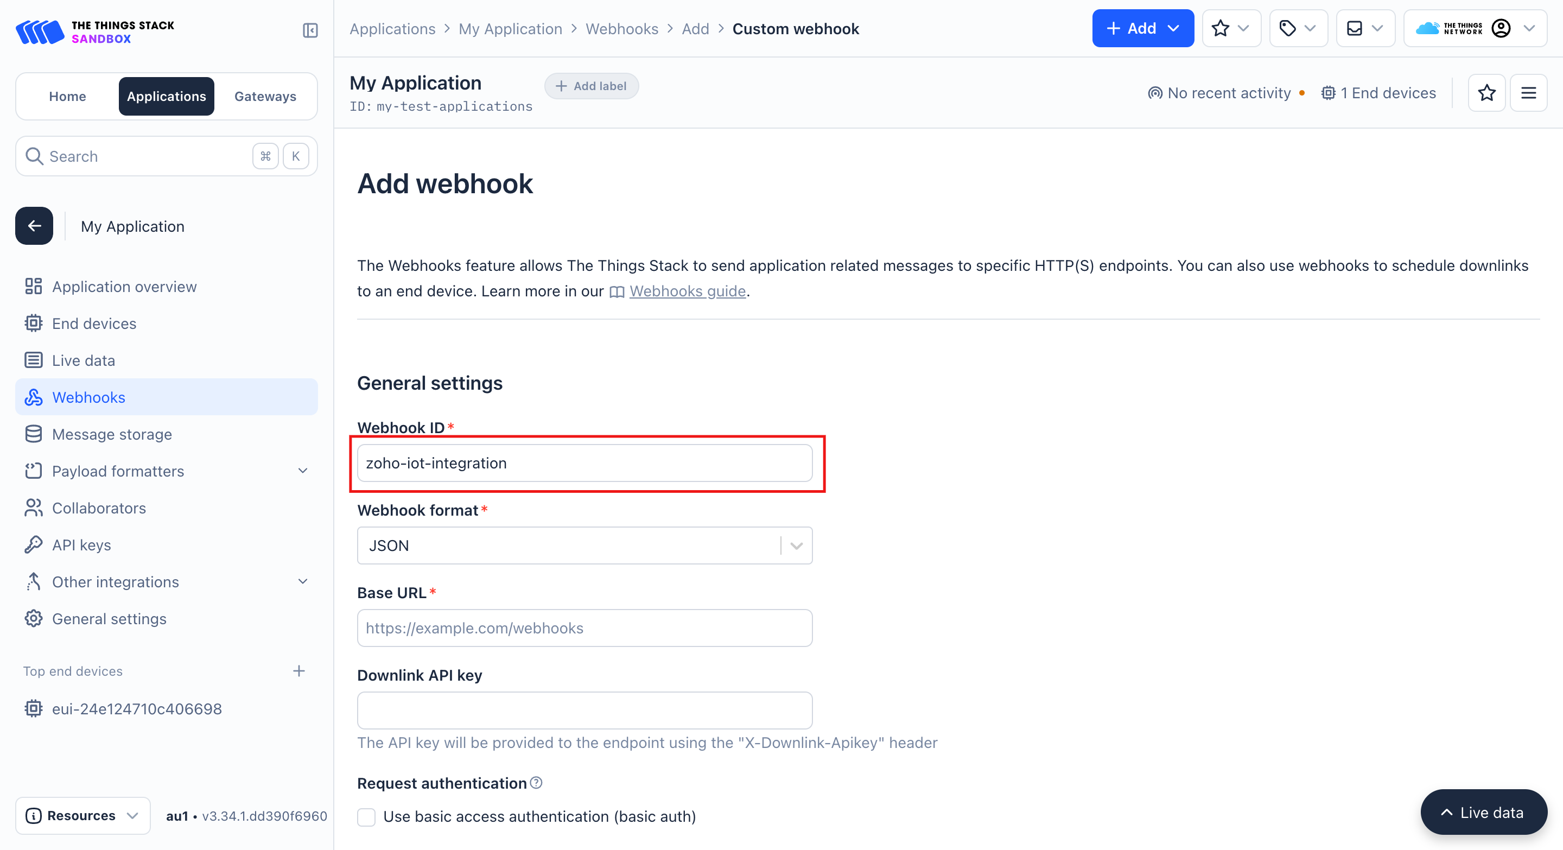The image size is (1563, 850).
Task: Open the Resources dropdown at bottom left
Action: pyautogui.click(x=82, y=815)
